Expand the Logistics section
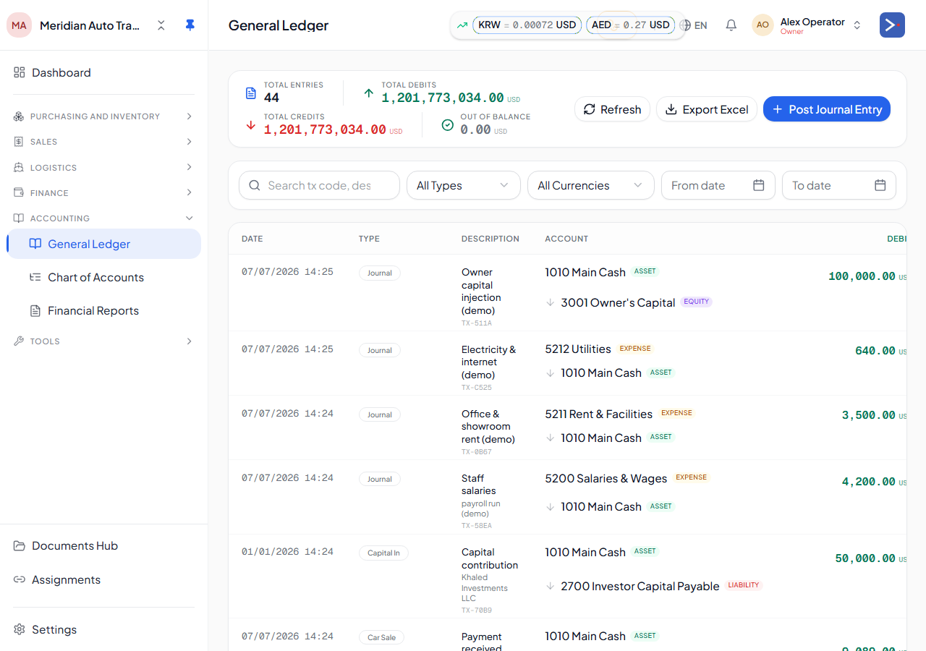The image size is (926, 651). pos(104,167)
